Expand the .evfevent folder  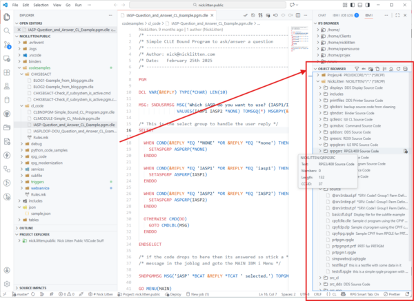coord(19,43)
